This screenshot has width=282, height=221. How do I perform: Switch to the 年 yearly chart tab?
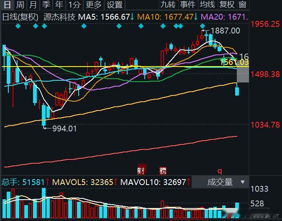59,5
